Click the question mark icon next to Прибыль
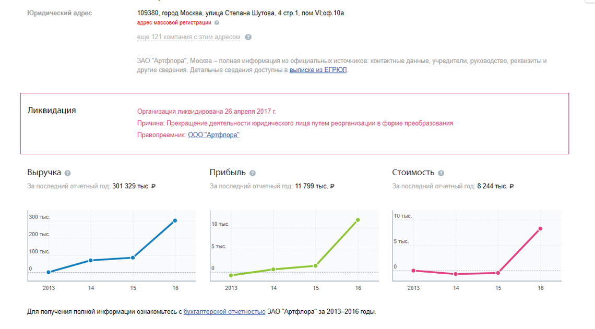This screenshot has height=329, width=595. click(253, 173)
